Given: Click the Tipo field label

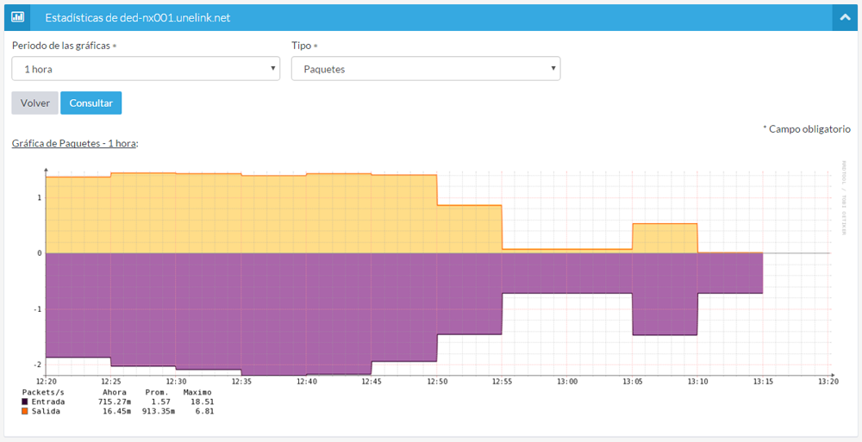Looking at the screenshot, I should coord(301,45).
